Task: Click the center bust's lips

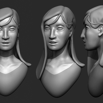Action: coord(53,43)
